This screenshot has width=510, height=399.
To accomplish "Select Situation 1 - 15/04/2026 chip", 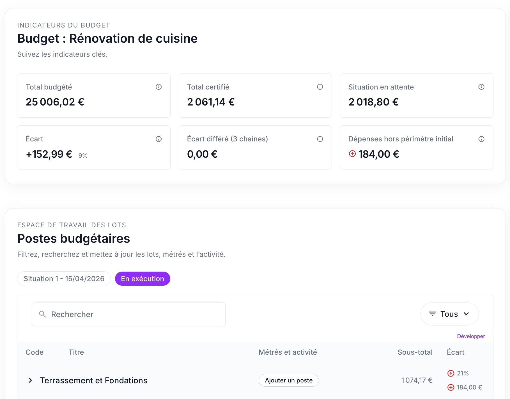I will 64,279.
